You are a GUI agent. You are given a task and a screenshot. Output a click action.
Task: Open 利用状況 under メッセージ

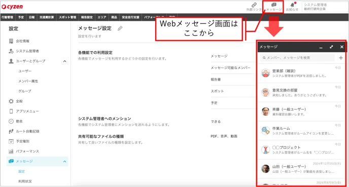point(25,181)
